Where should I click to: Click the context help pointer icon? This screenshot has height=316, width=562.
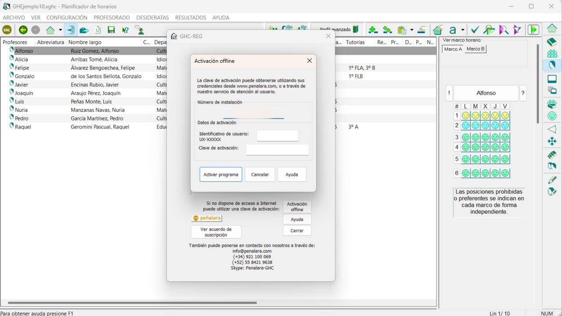click(x=125, y=30)
